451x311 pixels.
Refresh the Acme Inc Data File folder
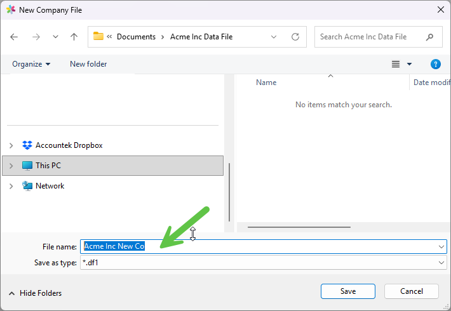(295, 37)
